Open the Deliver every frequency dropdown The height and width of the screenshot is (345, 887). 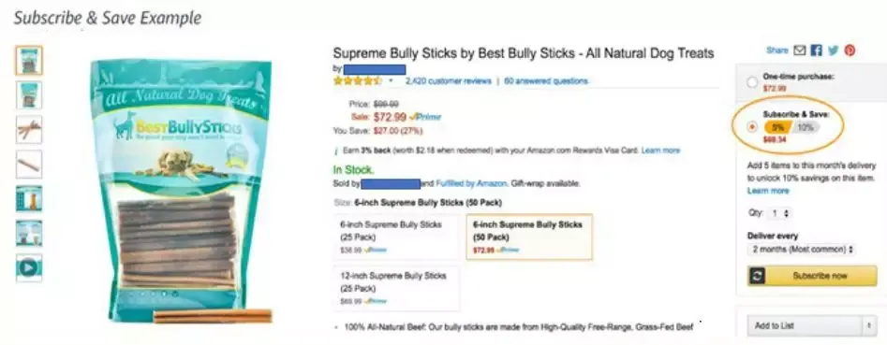tap(802, 249)
